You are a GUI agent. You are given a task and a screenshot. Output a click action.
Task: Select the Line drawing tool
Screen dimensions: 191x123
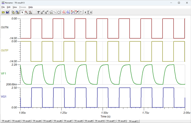[55, 12]
